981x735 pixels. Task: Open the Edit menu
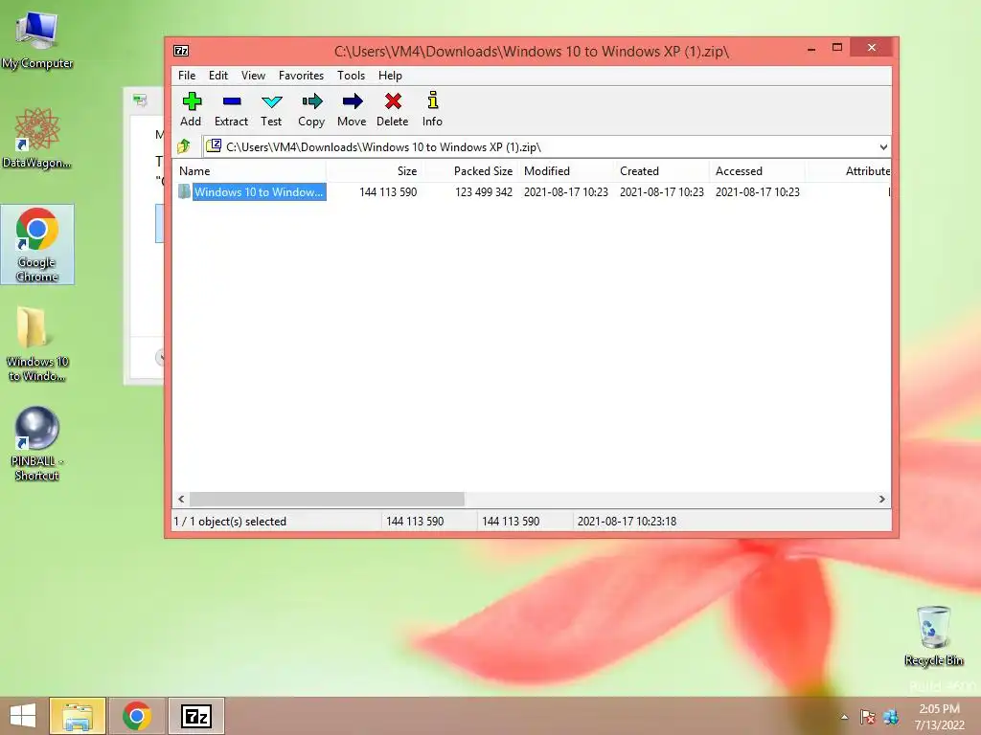(x=218, y=76)
